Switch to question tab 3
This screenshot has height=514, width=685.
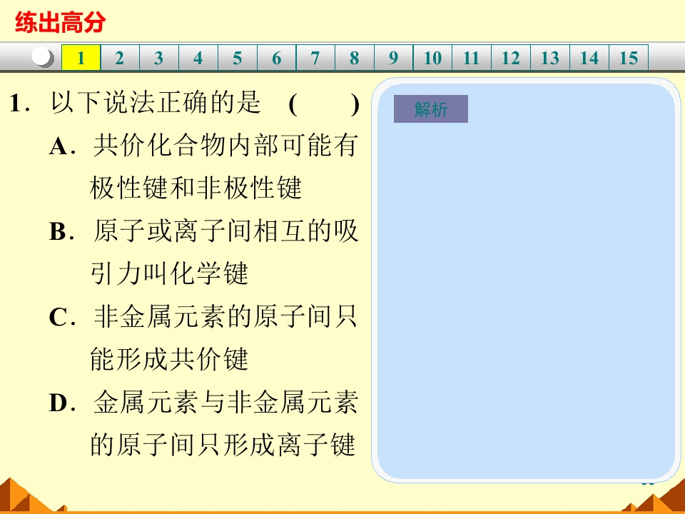(159, 57)
